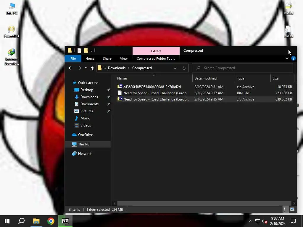Click the pink Extract contextual tab
303x227 pixels.
(156, 51)
